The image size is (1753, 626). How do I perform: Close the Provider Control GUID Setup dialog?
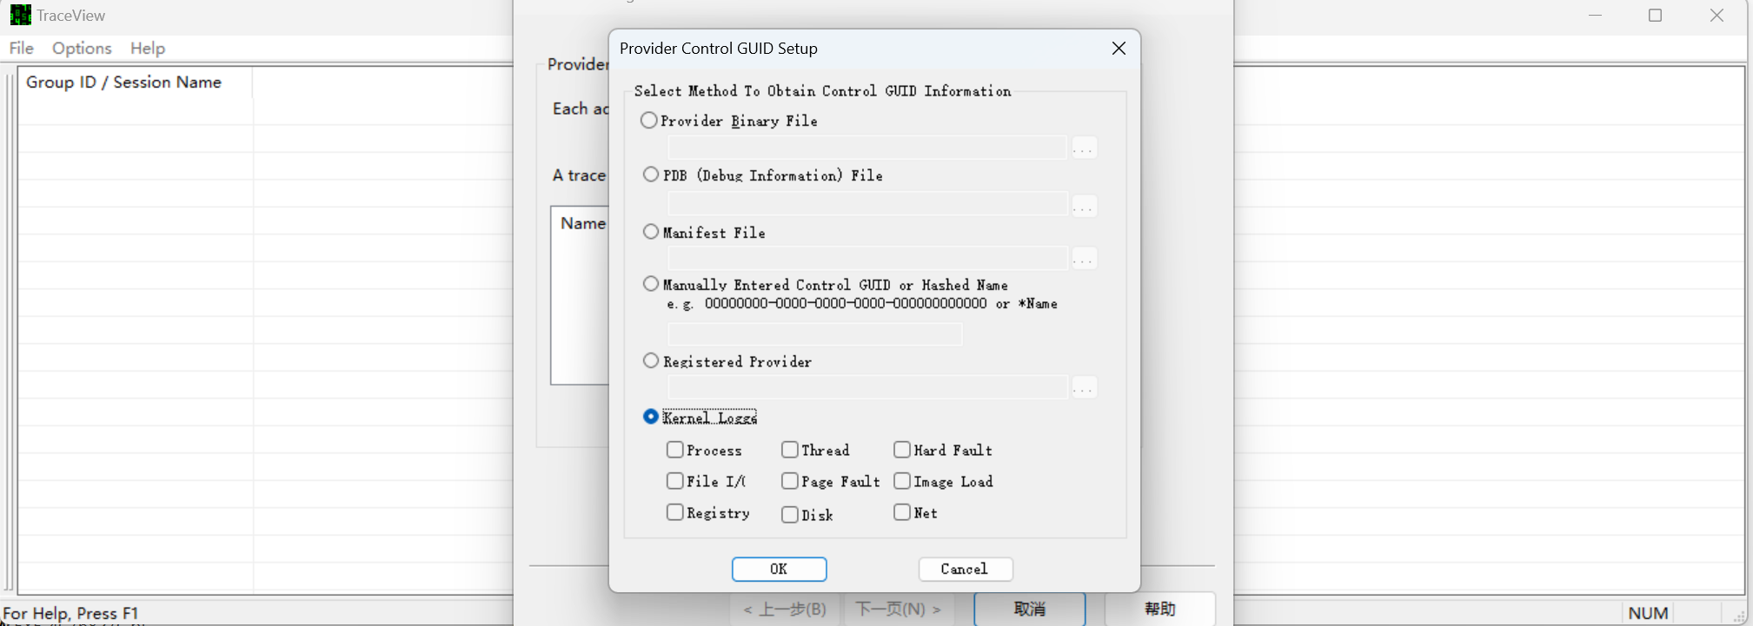coord(1119,49)
